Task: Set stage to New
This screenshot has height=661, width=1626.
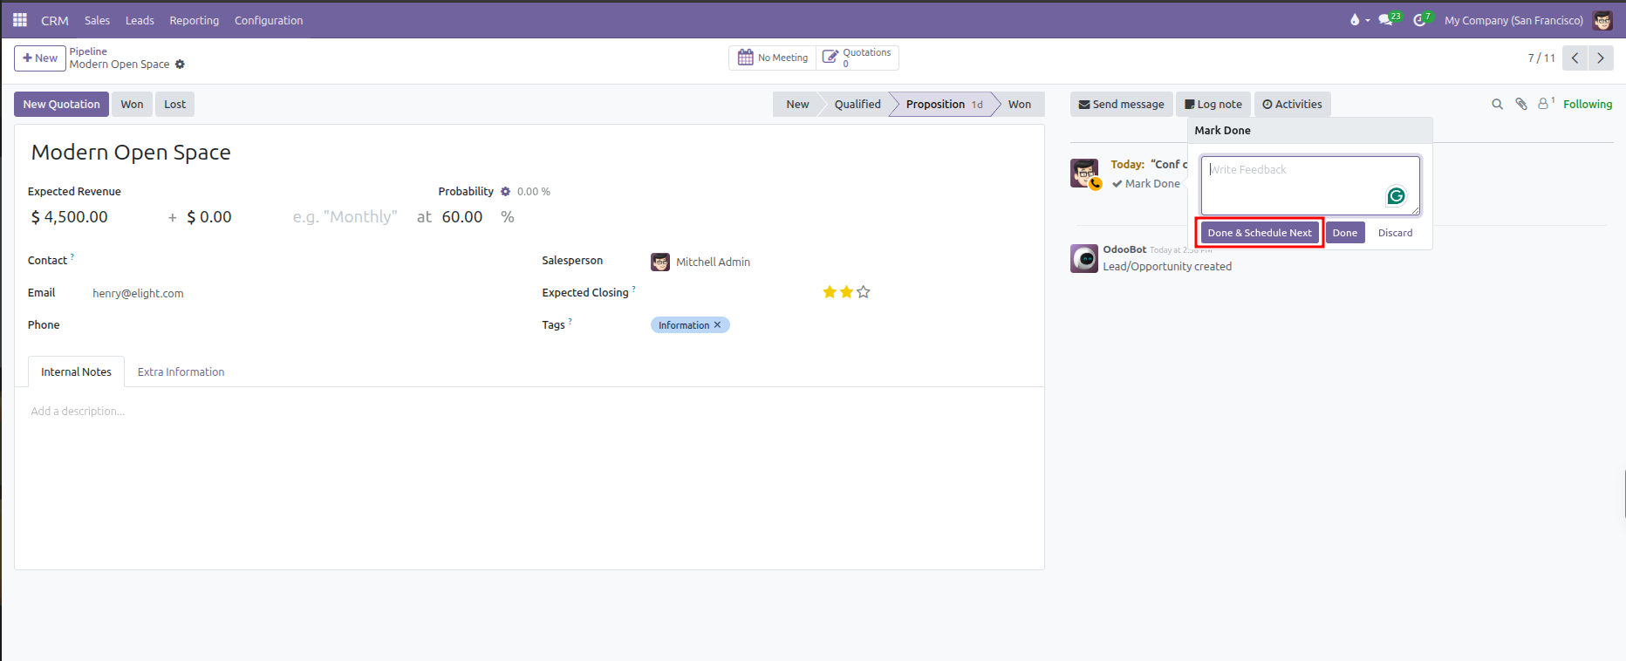Action: 797,105
